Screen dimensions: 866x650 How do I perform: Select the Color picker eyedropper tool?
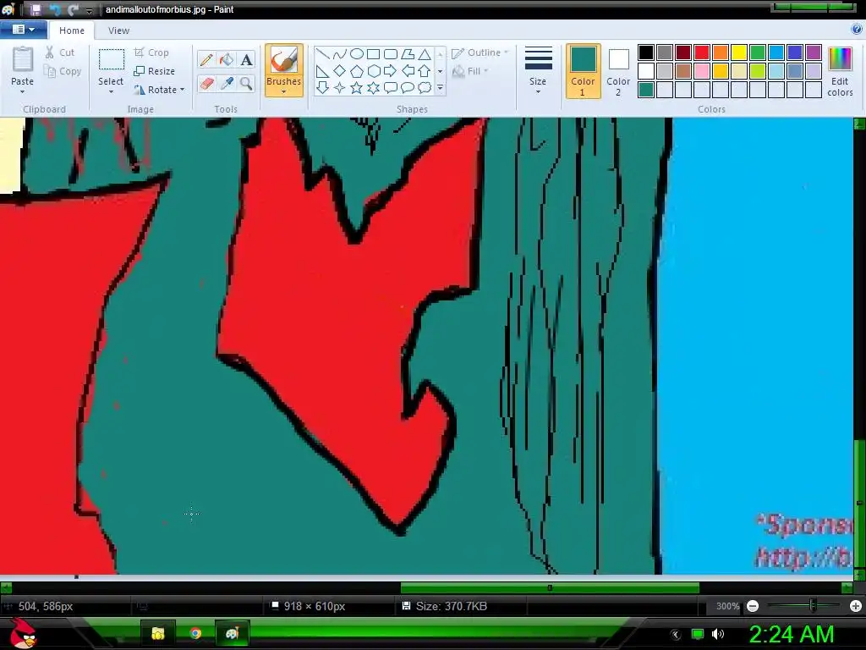pos(227,84)
